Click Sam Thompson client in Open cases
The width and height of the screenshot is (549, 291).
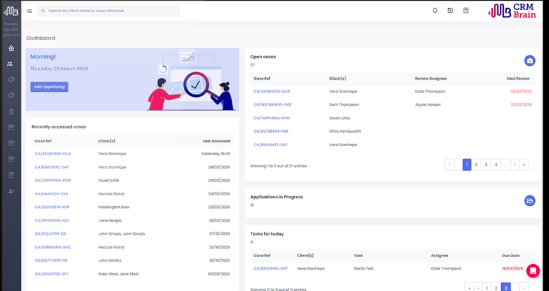(345, 105)
